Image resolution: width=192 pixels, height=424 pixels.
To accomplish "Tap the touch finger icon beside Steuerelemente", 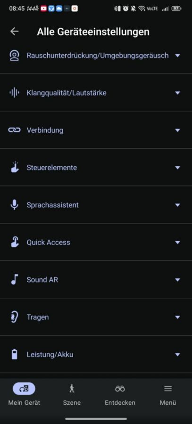I will pos(14,167).
